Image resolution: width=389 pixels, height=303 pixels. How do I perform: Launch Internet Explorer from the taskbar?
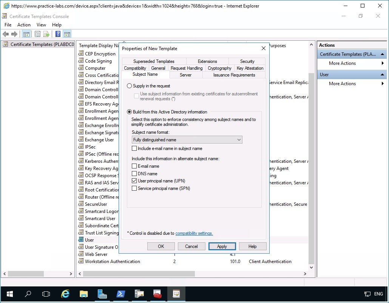65,294
